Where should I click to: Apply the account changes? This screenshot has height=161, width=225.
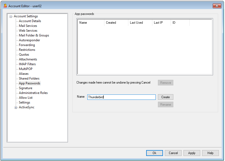[192, 153]
